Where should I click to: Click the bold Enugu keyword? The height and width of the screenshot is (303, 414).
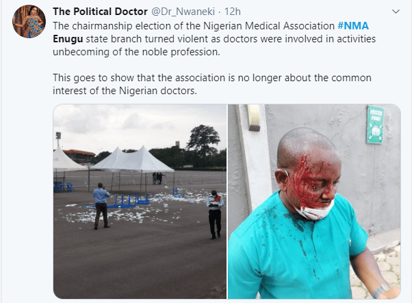(67, 39)
